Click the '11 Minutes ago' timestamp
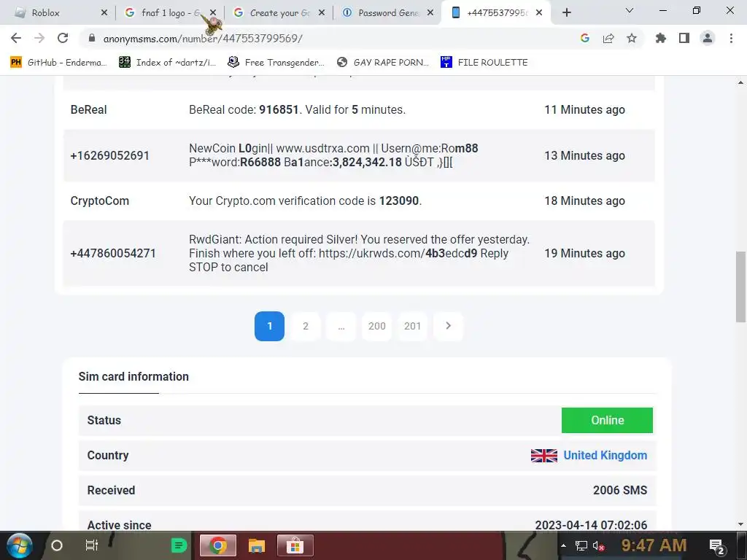The height and width of the screenshot is (560, 747). click(584, 109)
